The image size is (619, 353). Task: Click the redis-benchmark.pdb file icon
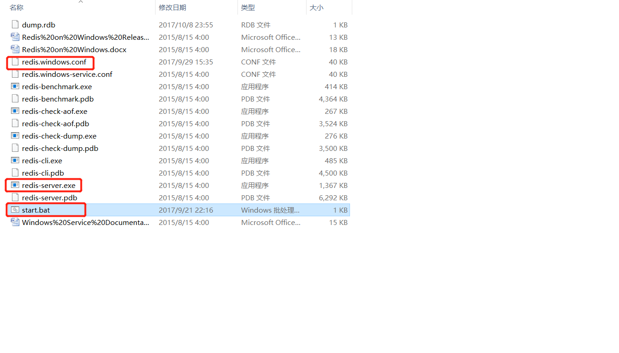15,99
